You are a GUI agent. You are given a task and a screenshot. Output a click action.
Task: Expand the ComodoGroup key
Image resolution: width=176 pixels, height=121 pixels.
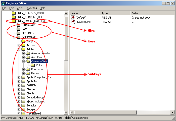point(19,97)
